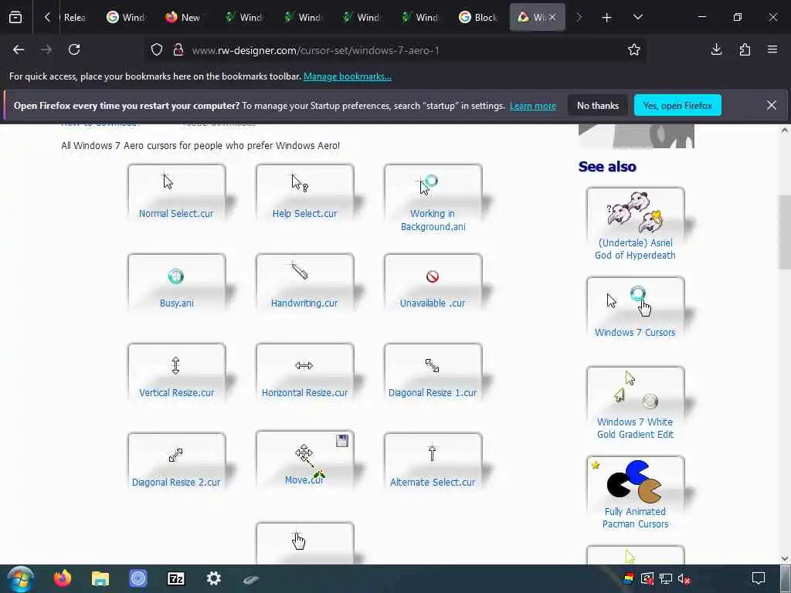The width and height of the screenshot is (791, 593).
Task: Open the Help Select.cur link
Action: click(304, 213)
